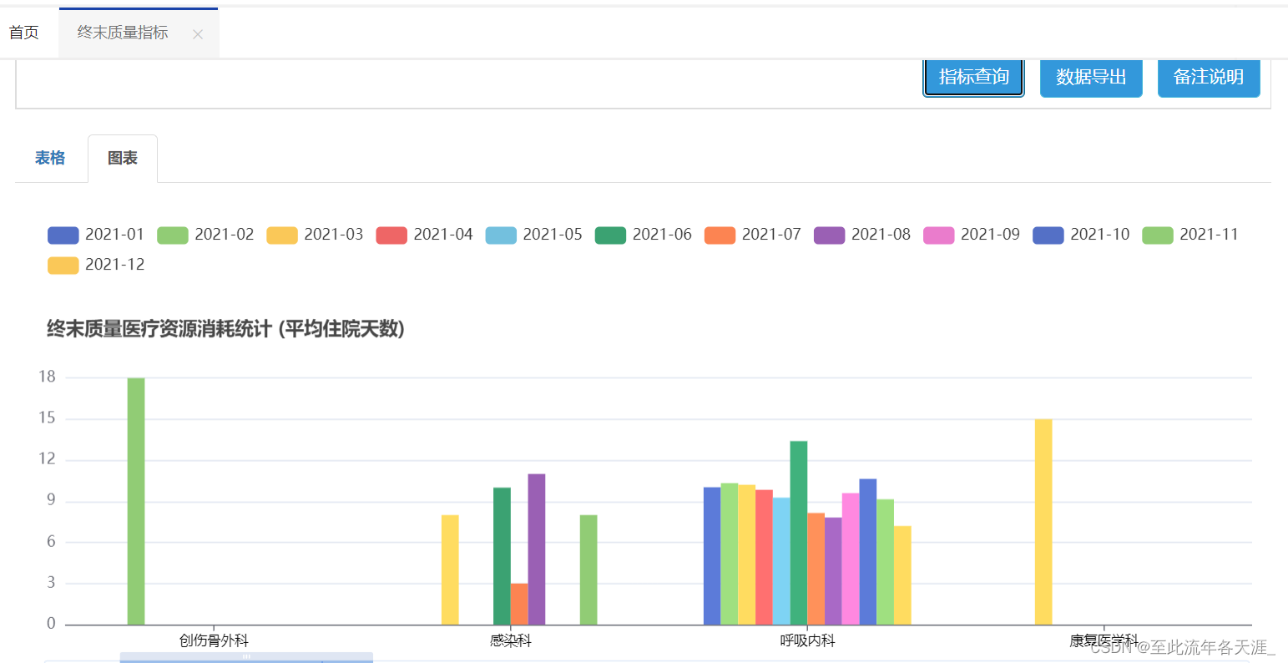The image size is (1288, 663).
Task: Toggle the 2021-01 legend series
Action: click(96, 235)
